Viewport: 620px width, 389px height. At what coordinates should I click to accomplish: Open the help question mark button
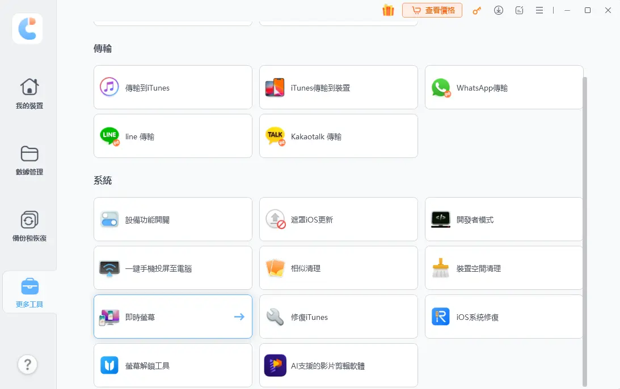[27, 365]
